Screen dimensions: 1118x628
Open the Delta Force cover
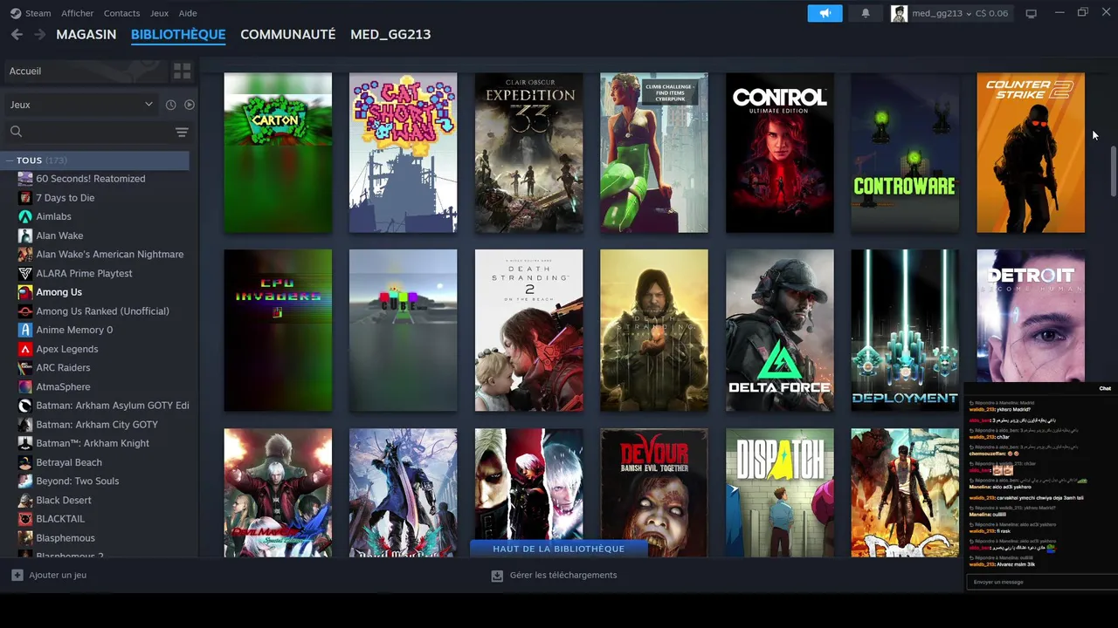pos(779,331)
